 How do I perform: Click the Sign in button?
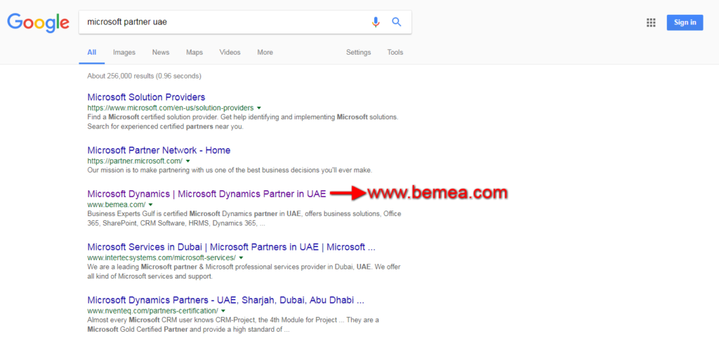(685, 22)
